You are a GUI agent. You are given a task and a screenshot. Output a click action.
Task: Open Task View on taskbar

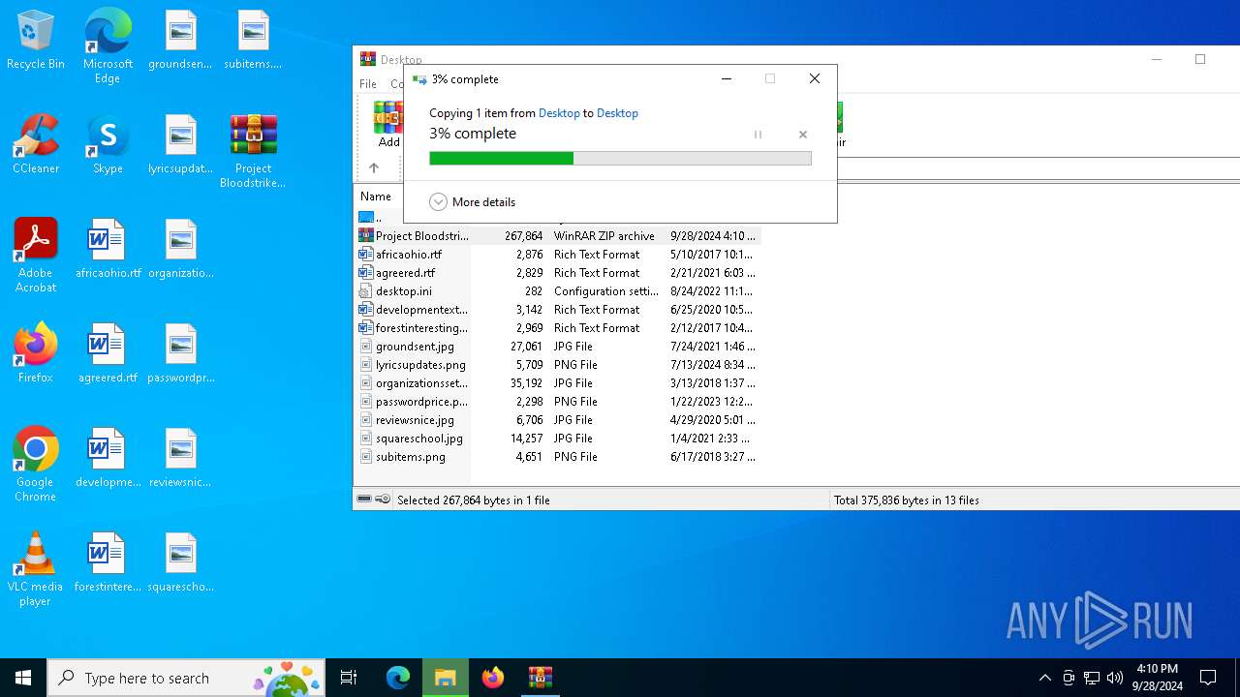pyautogui.click(x=349, y=678)
